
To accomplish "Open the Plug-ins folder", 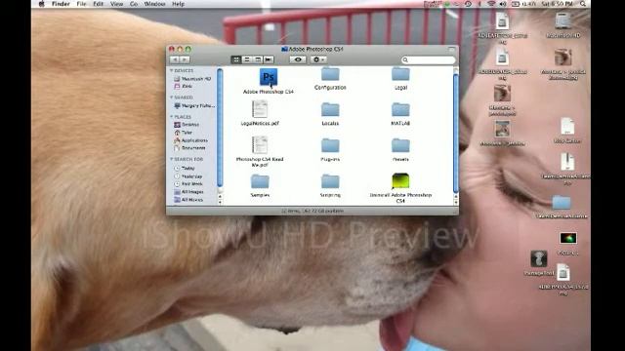I will tap(330, 146).
